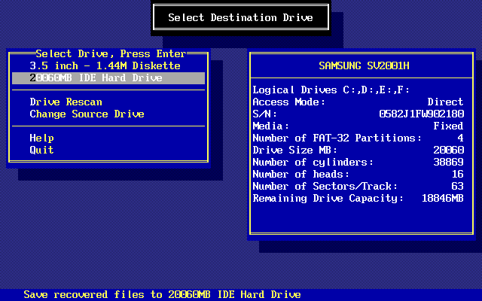Click Number of heads label

click(301, 174)
